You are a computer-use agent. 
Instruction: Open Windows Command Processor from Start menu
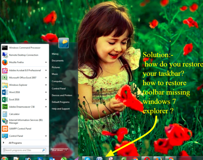[25, 48]
